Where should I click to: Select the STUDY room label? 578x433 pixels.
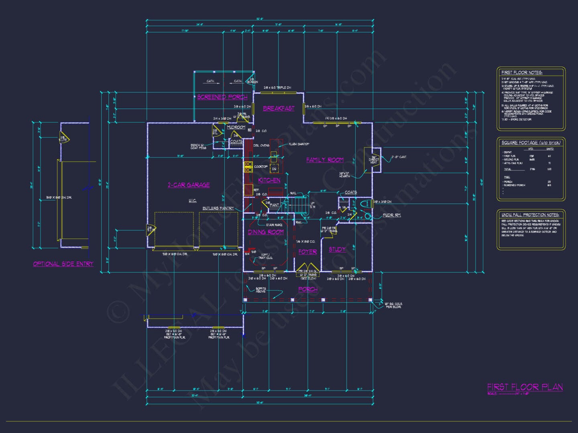click(x=337, y=249)
